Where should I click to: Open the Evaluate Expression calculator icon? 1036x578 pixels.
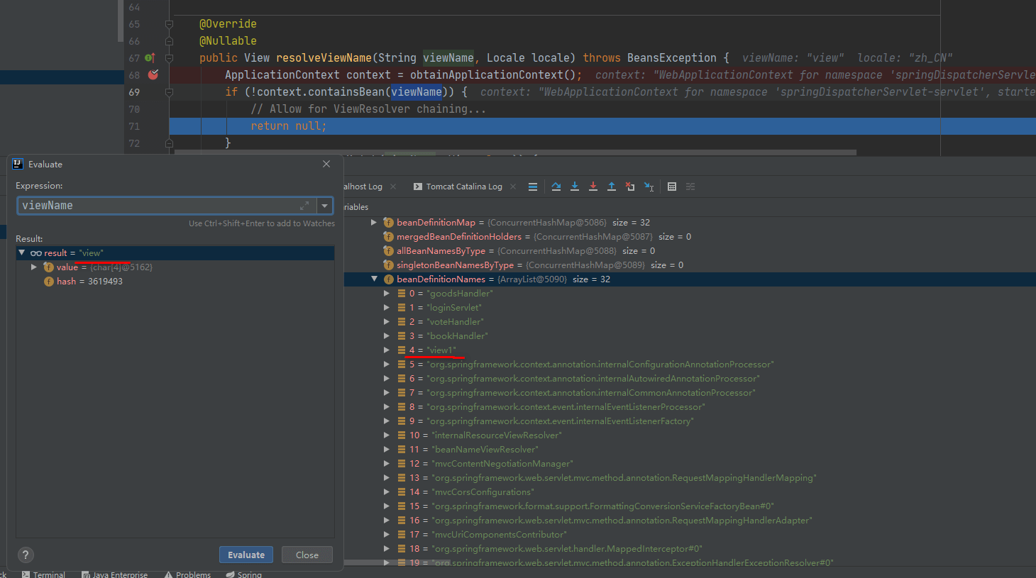(x=672, y=187)
